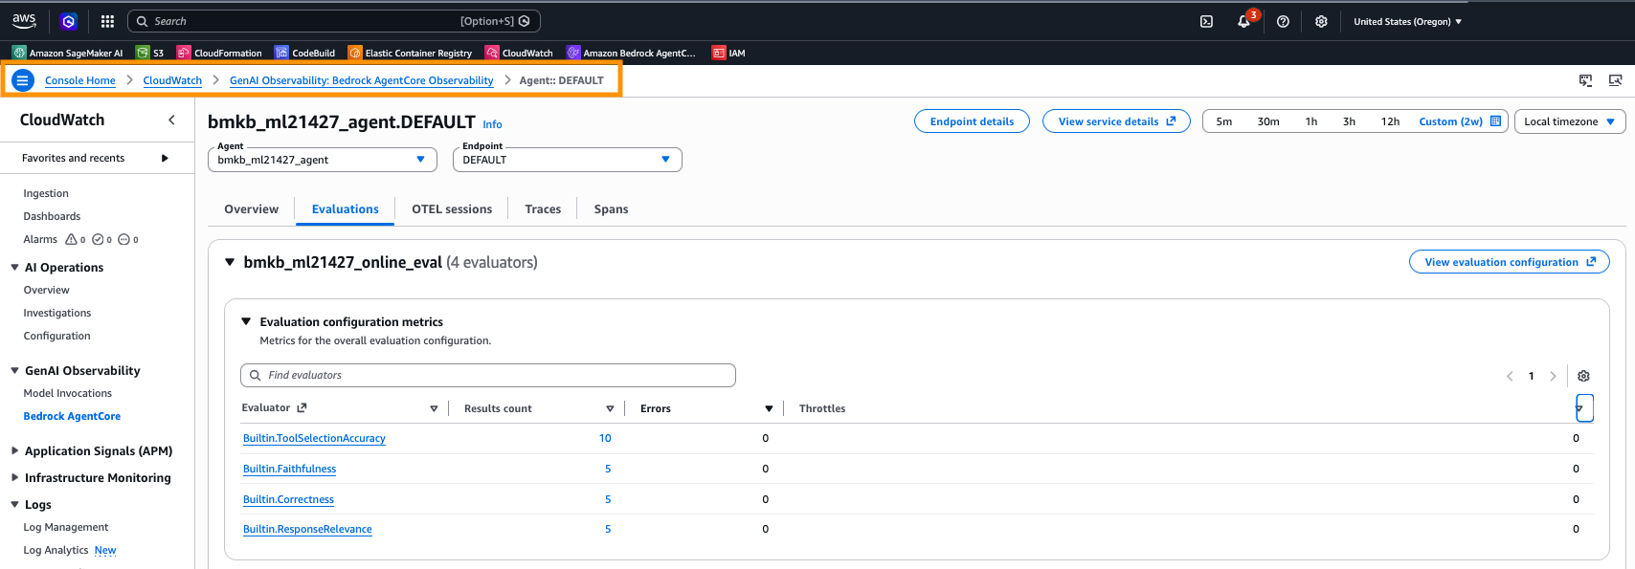Open the Local timezone dropdown
Viewport: 1635px width, 569px height.
tap(1570, 121)
